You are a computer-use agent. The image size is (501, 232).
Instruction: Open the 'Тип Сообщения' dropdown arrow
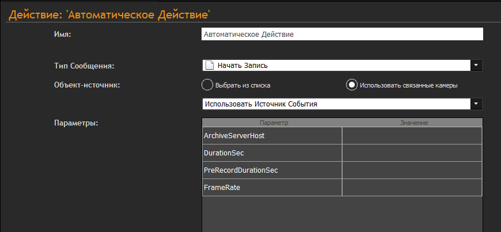(x=476, y=66)
